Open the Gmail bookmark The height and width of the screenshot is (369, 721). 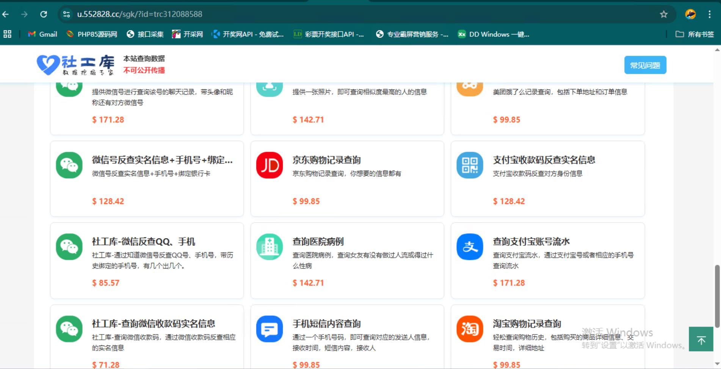[x=42, y=34]
